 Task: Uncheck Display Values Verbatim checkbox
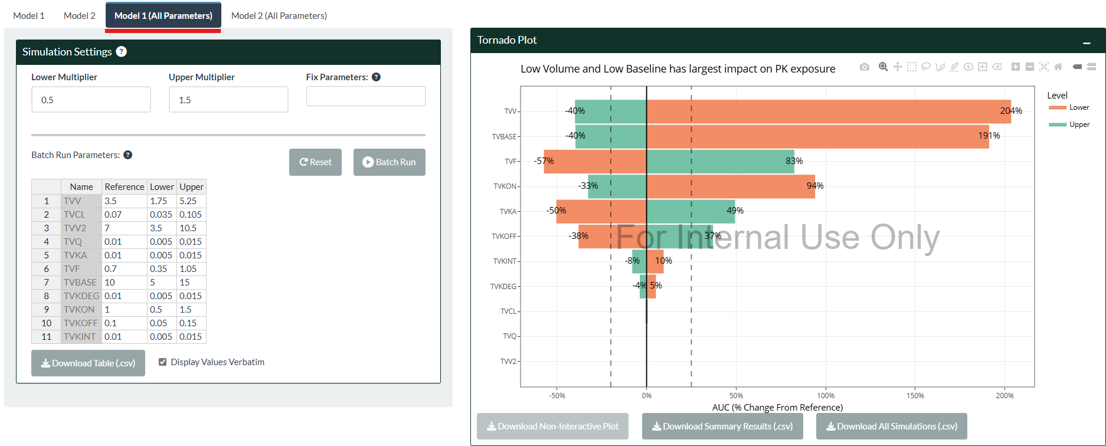point(163,362)
